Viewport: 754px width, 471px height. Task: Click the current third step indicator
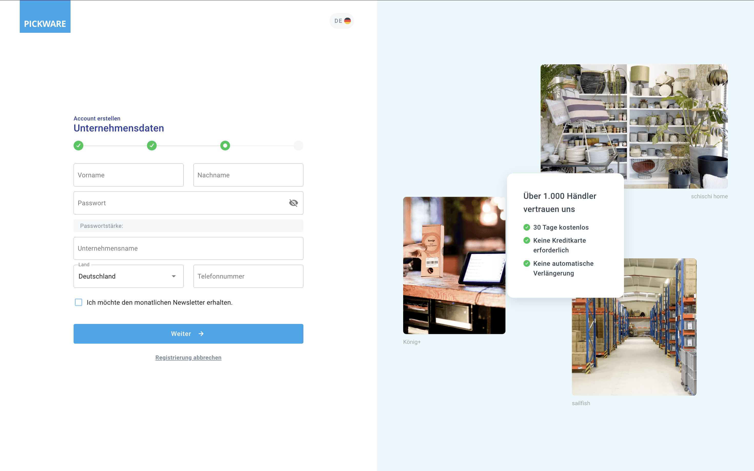tap(225, 146)
